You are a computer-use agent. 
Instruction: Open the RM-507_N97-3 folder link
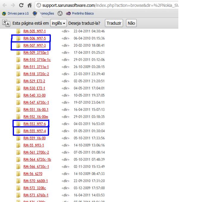click(x=34, y=45)
